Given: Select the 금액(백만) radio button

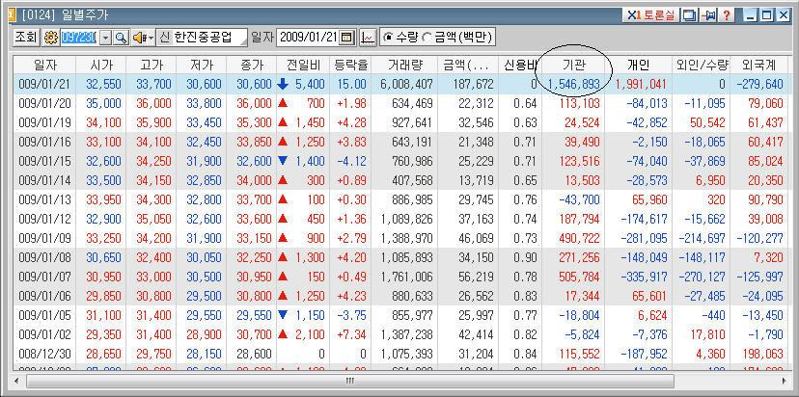Looking at the screenshot, I should tap(427, 38).
